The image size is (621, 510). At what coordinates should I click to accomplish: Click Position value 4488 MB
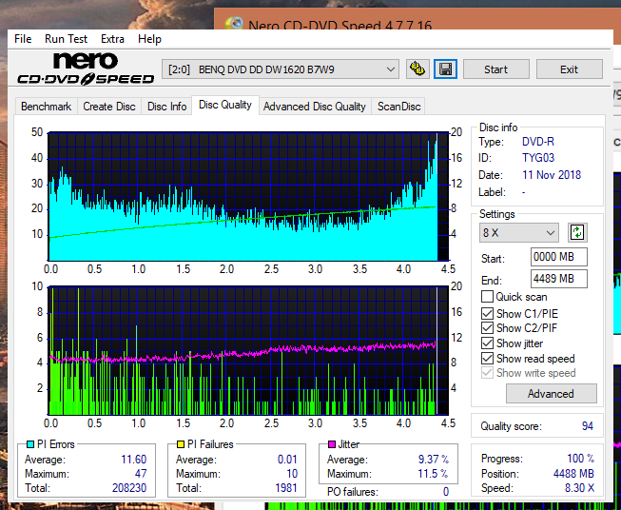573,474
